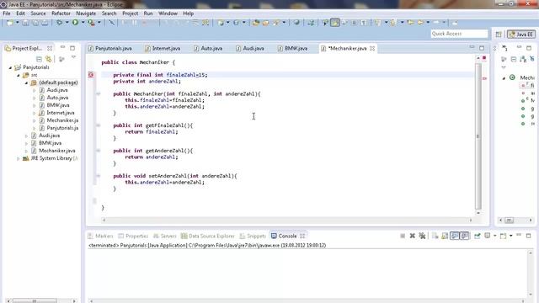Click the Debug bug icon

59,23
